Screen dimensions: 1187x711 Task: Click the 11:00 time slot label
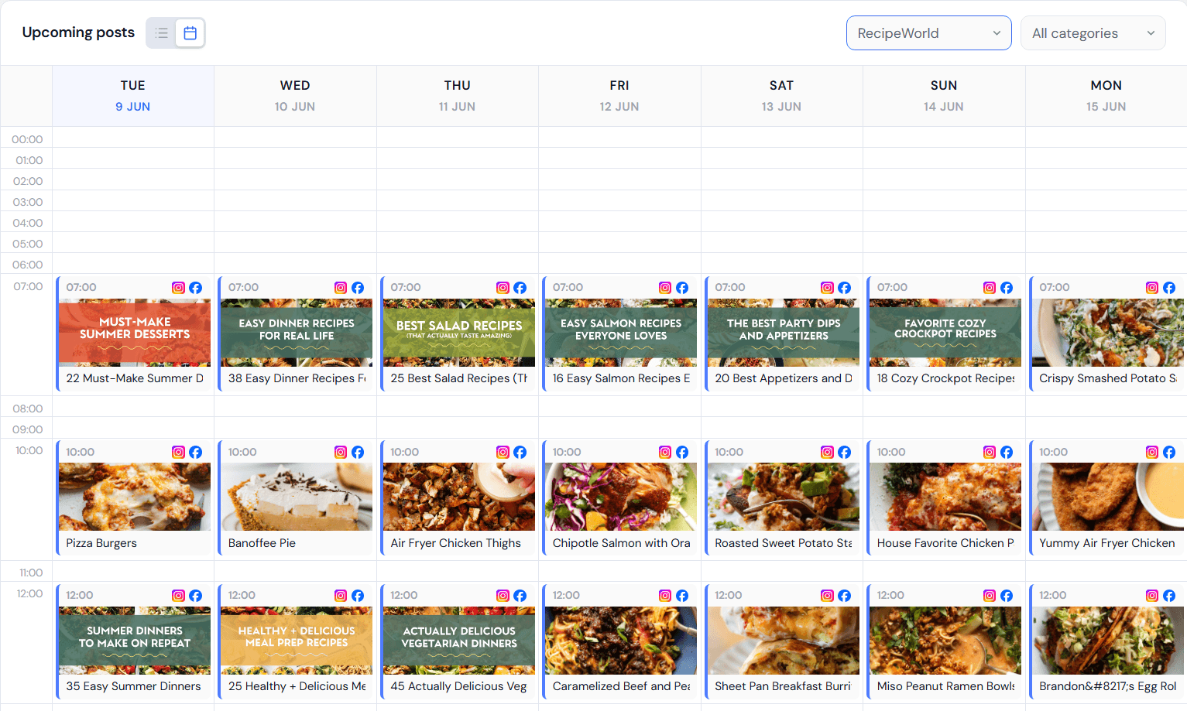(31, 573)
